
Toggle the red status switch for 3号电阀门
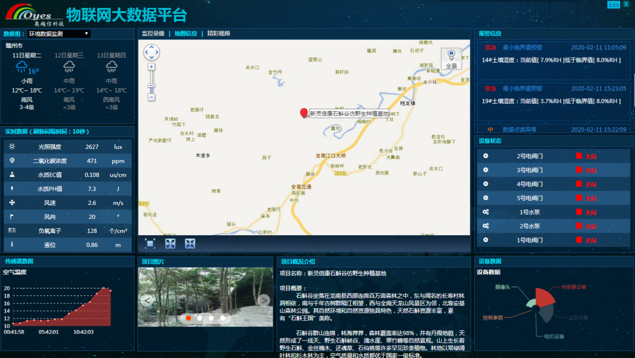tap(579, 170)
